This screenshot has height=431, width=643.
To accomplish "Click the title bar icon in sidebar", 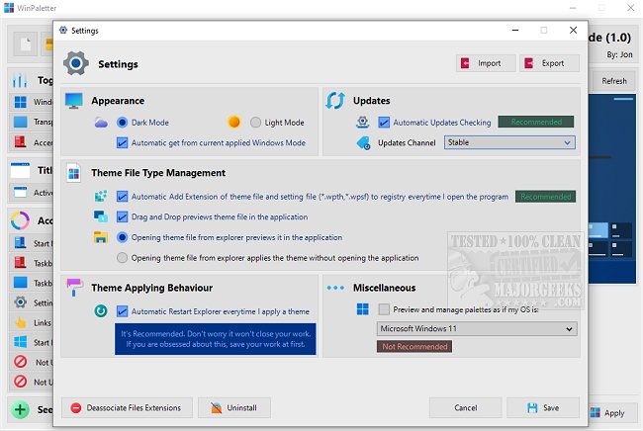I will click(x=20, y=170).
